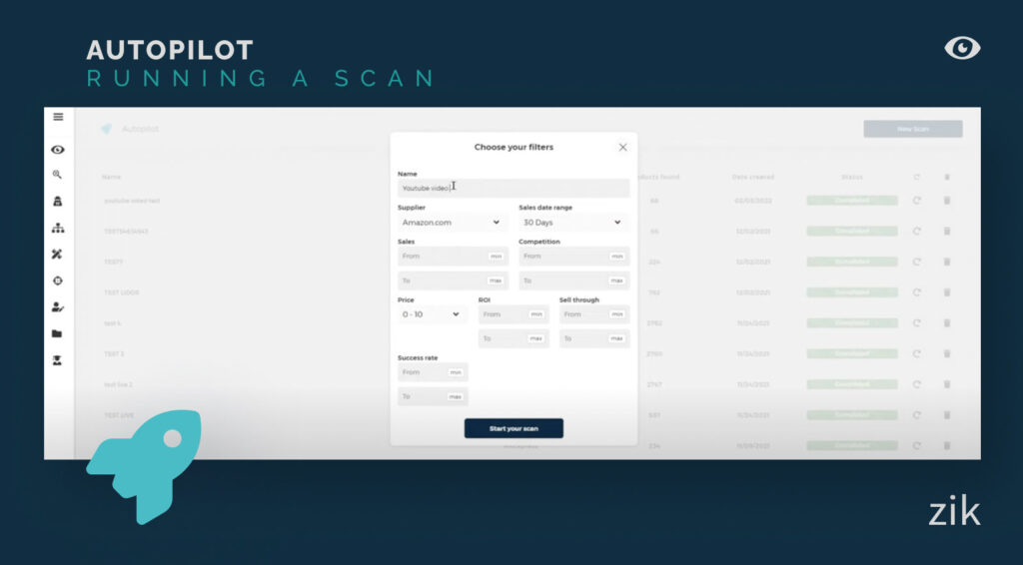Click the Competition To max field
Viewport: 1023px width, 565px height.
tap(573, 281)
